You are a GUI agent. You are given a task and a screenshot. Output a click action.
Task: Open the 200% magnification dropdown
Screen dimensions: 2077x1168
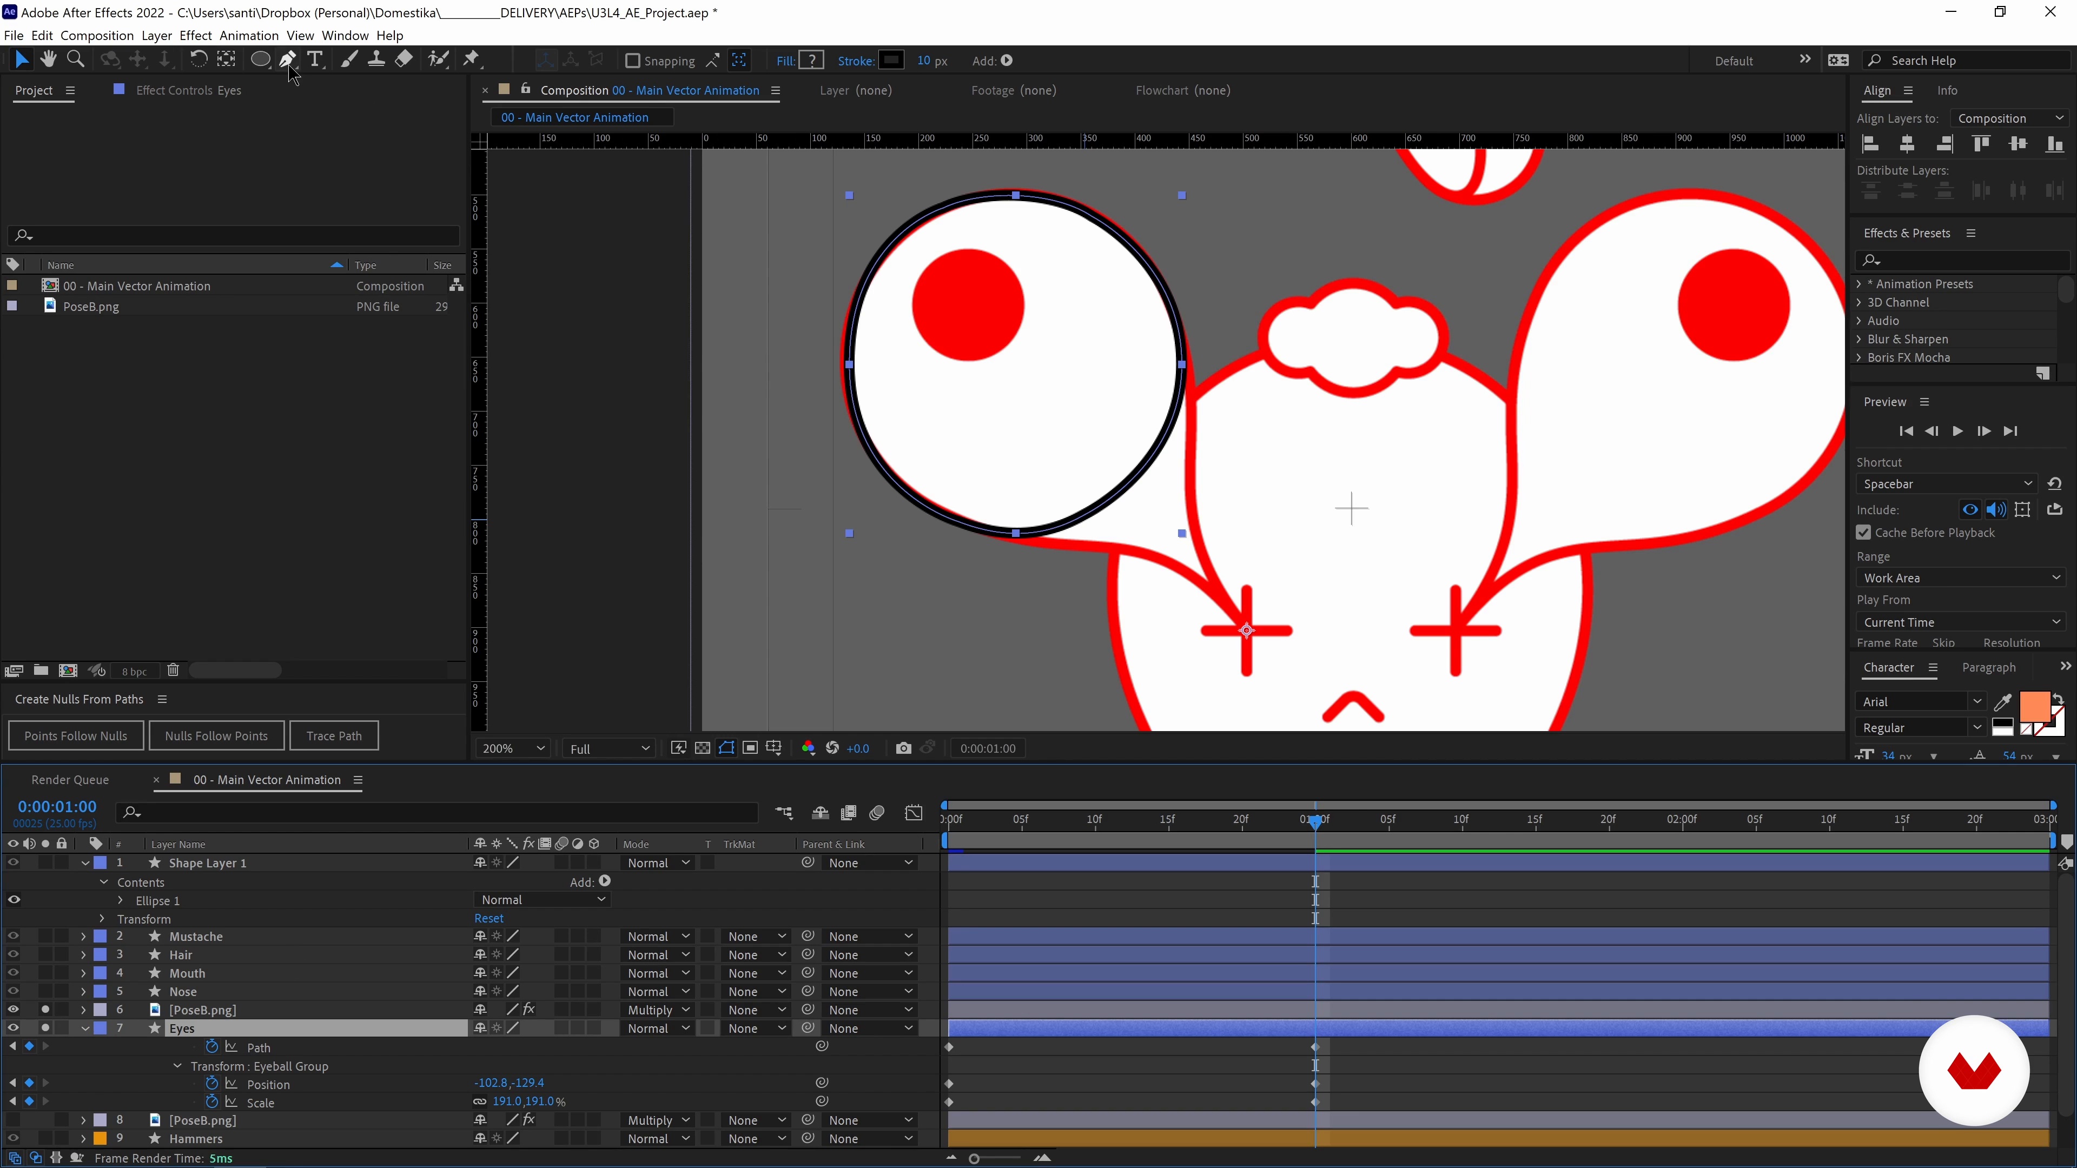514,748
